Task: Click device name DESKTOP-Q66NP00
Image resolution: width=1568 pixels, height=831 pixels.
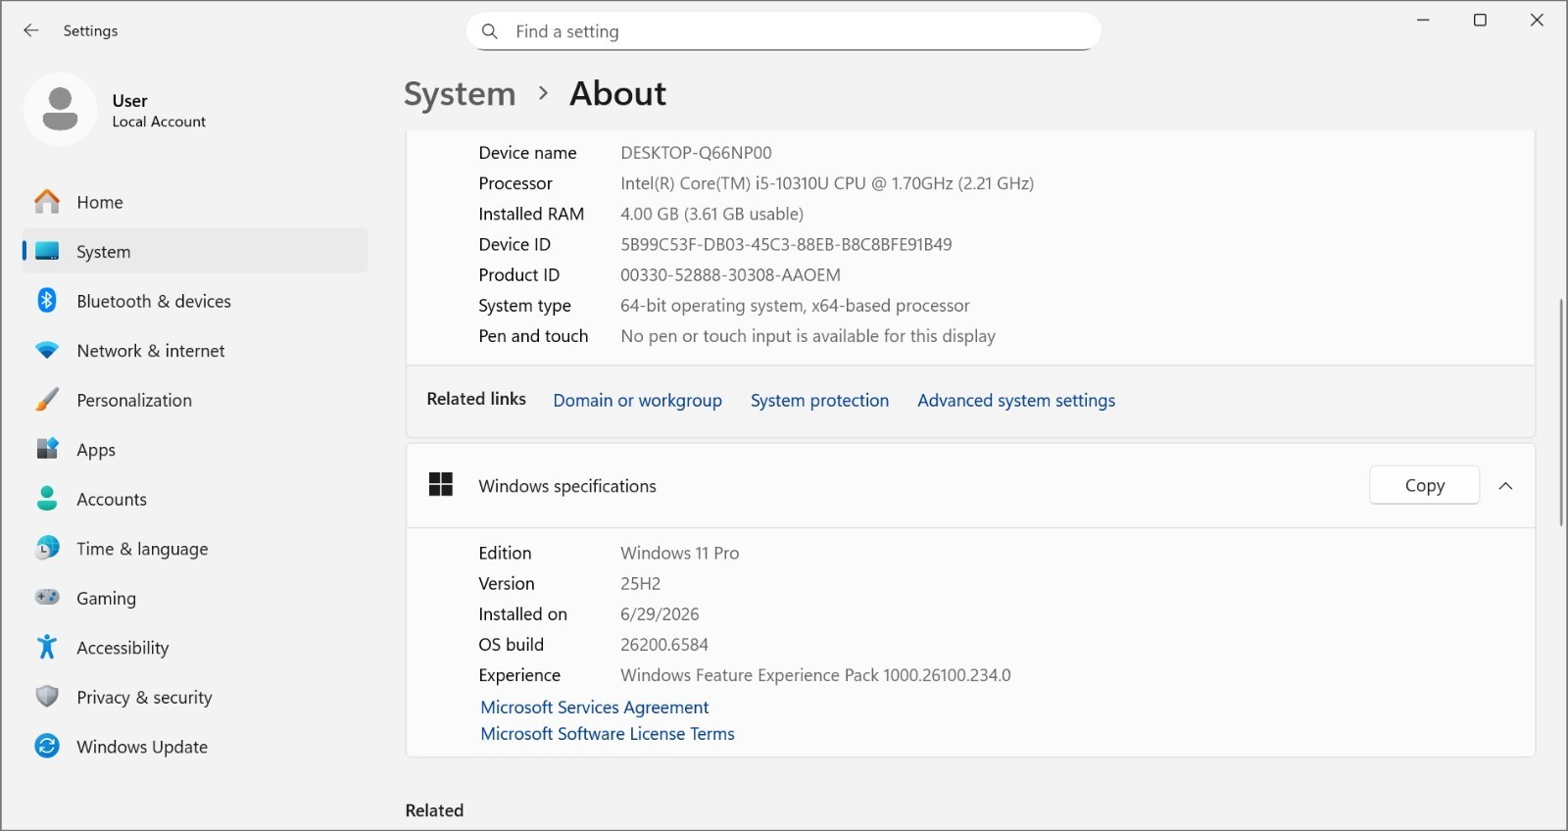Action: click(696, 153)
